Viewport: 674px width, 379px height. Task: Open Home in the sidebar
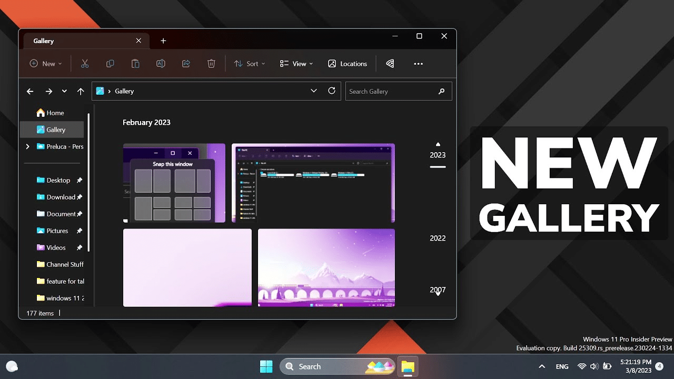tap(52, 113)
